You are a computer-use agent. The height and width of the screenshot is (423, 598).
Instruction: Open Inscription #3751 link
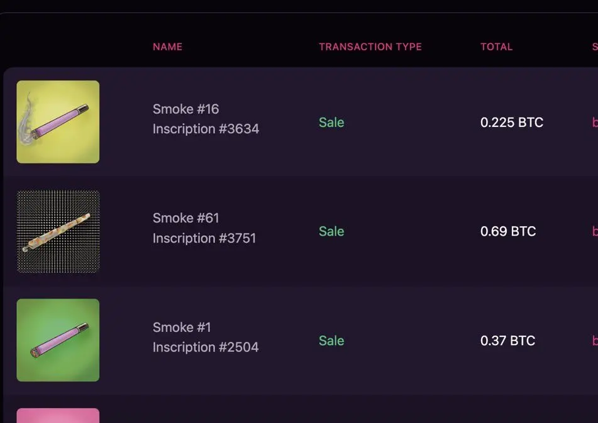pos(204,238)
